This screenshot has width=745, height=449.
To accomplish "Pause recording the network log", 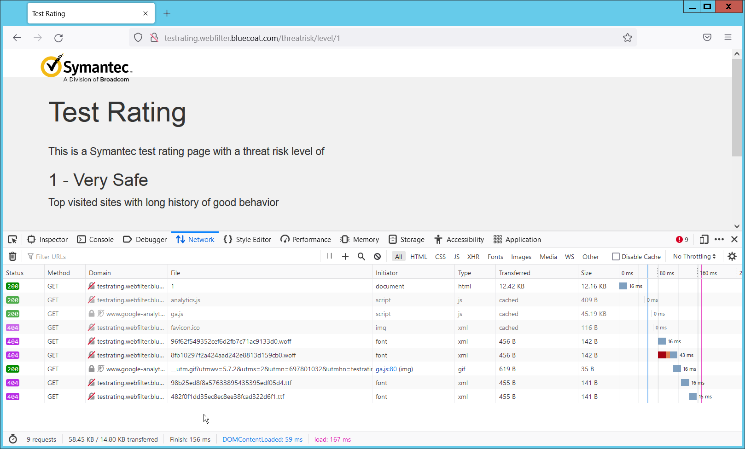I will click(x=329, y=256).
